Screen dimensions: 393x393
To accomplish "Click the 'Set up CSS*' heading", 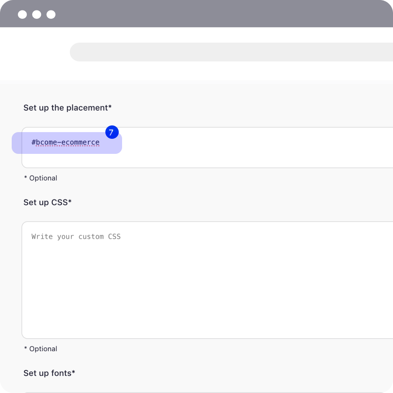I will click(x=47, y=202).
